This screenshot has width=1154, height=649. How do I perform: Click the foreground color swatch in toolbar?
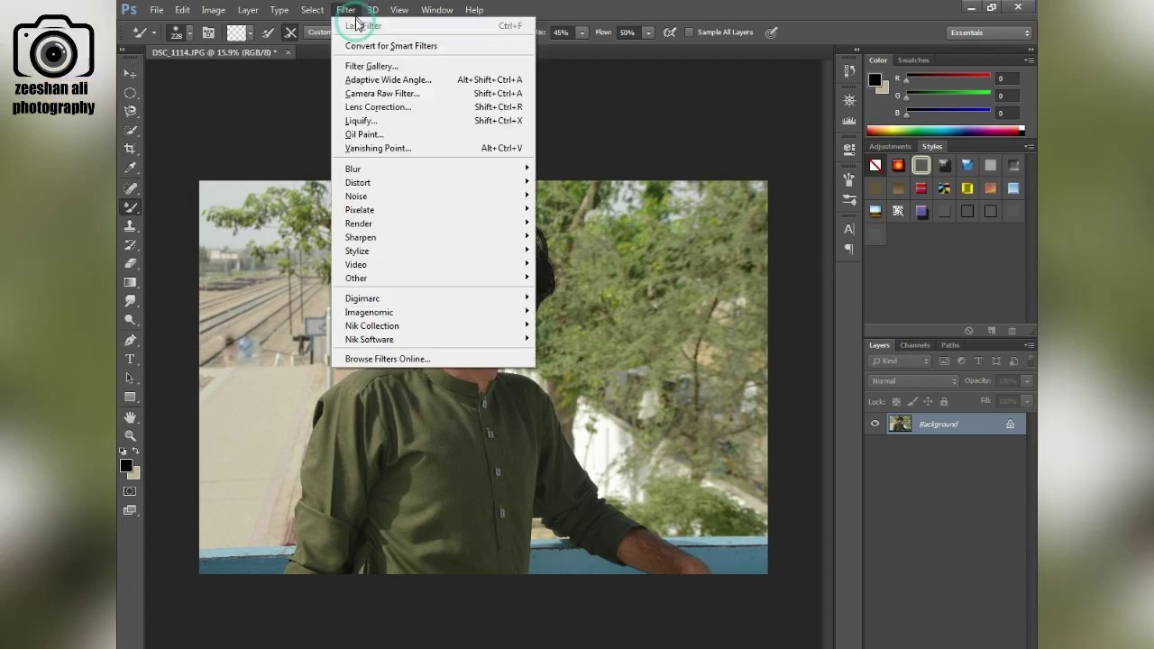(126, 466)
